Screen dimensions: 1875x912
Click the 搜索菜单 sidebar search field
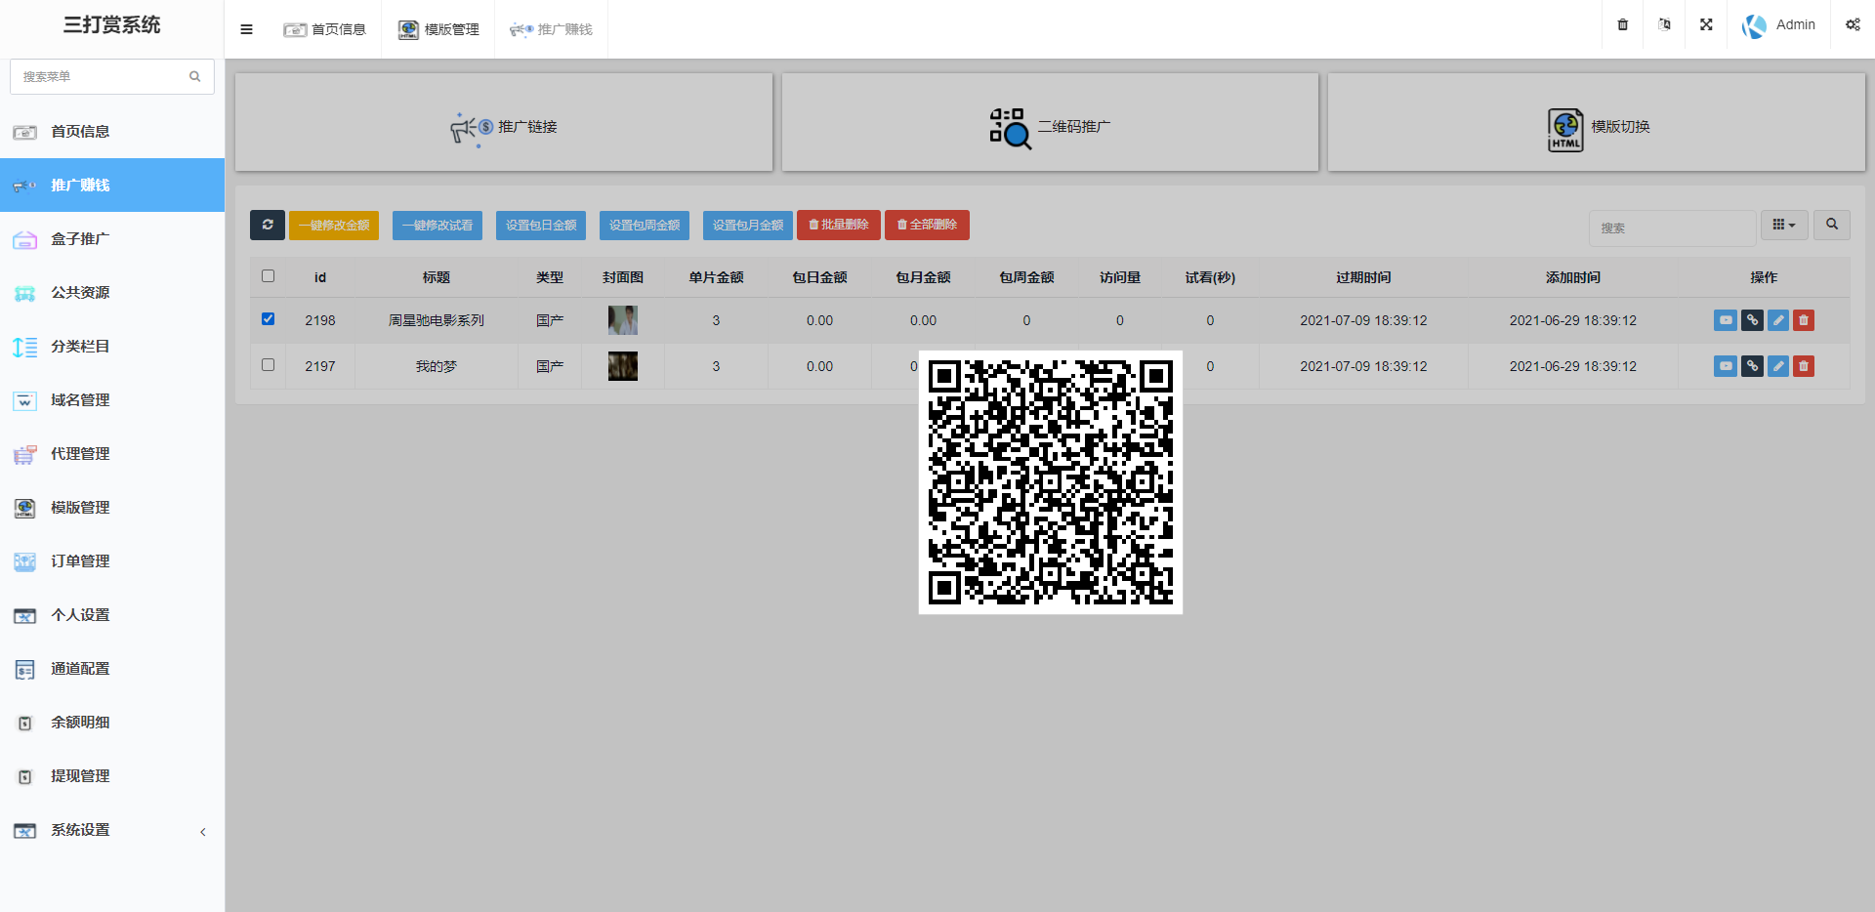103,76
